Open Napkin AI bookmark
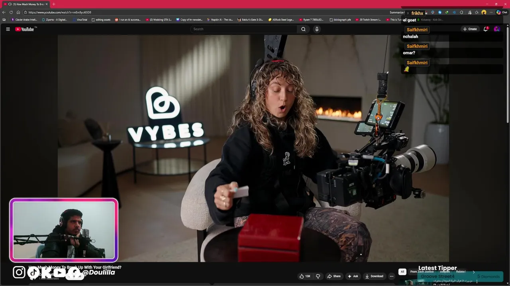Viewport: 510px width, 286px height. point(220,19)
